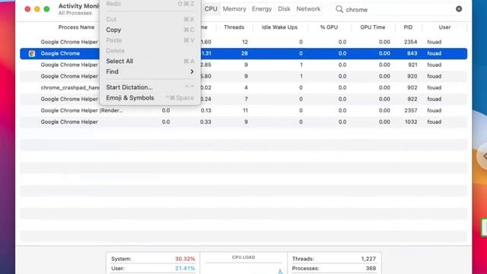
Task: Select Google Chrome Helper with PID 1032
Action: tap(243, 122)
